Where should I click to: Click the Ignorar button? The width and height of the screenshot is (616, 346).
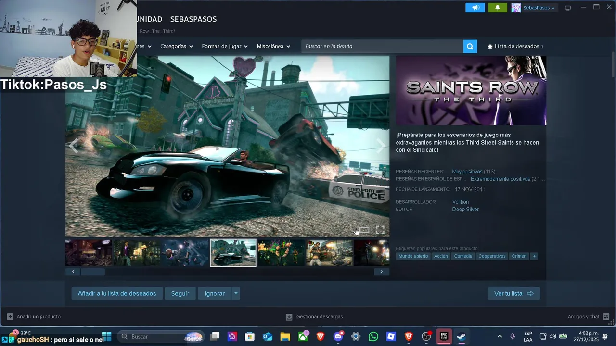[215, 293]
